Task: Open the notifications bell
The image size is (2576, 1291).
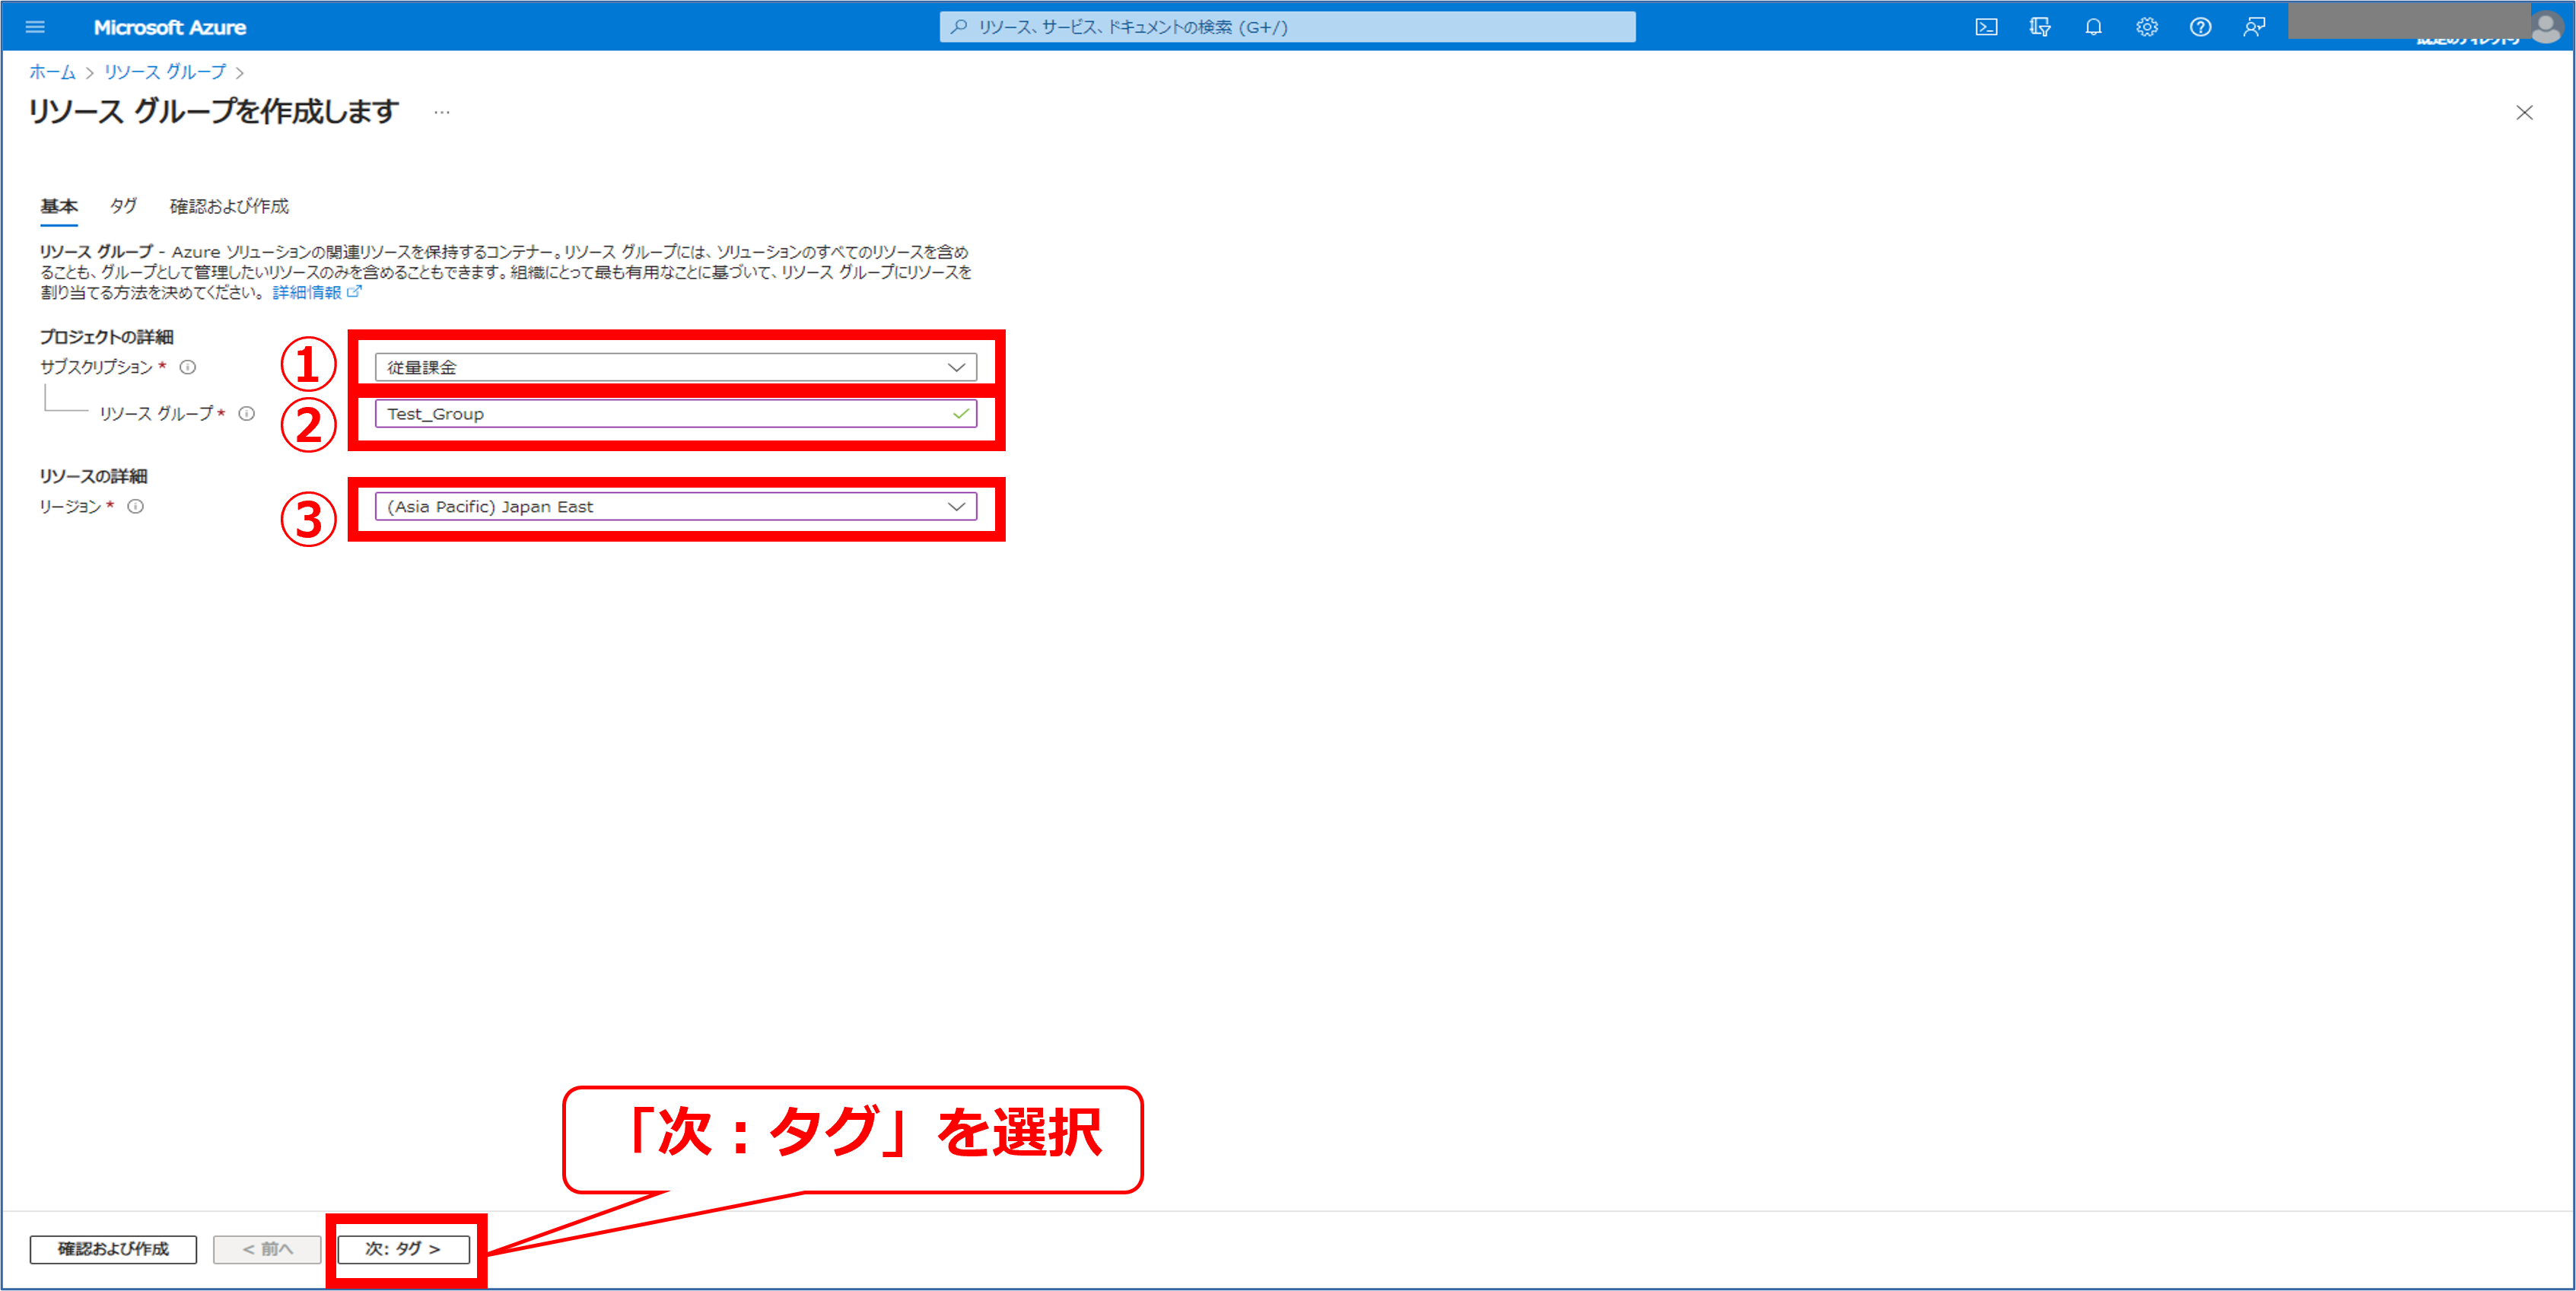Action: (x=2093, y=27)
